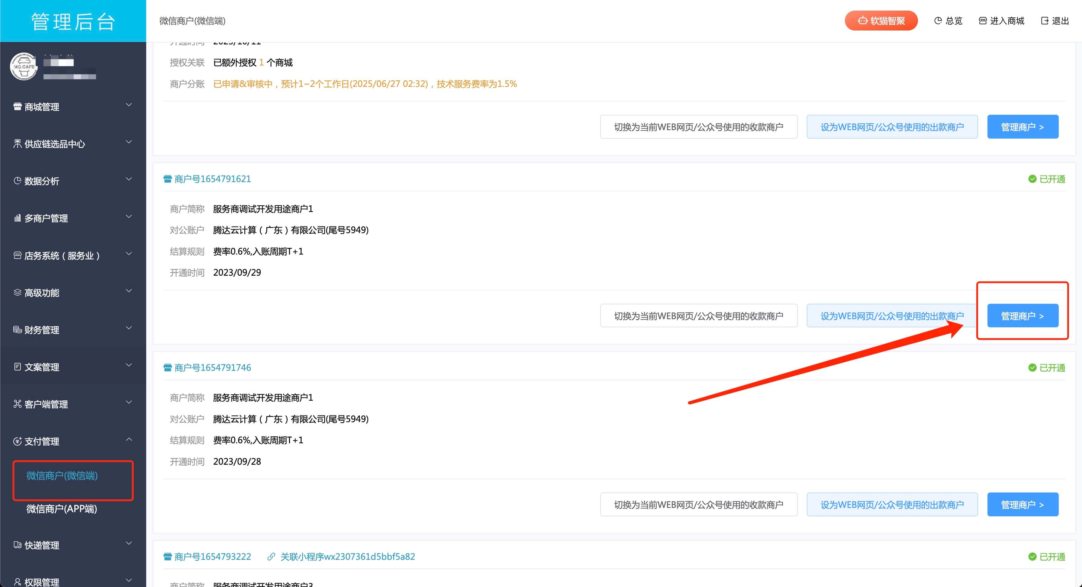The image size is (1082, 587).
Task: Click the 财务管理 coins icon
Action: pos(17,330)
